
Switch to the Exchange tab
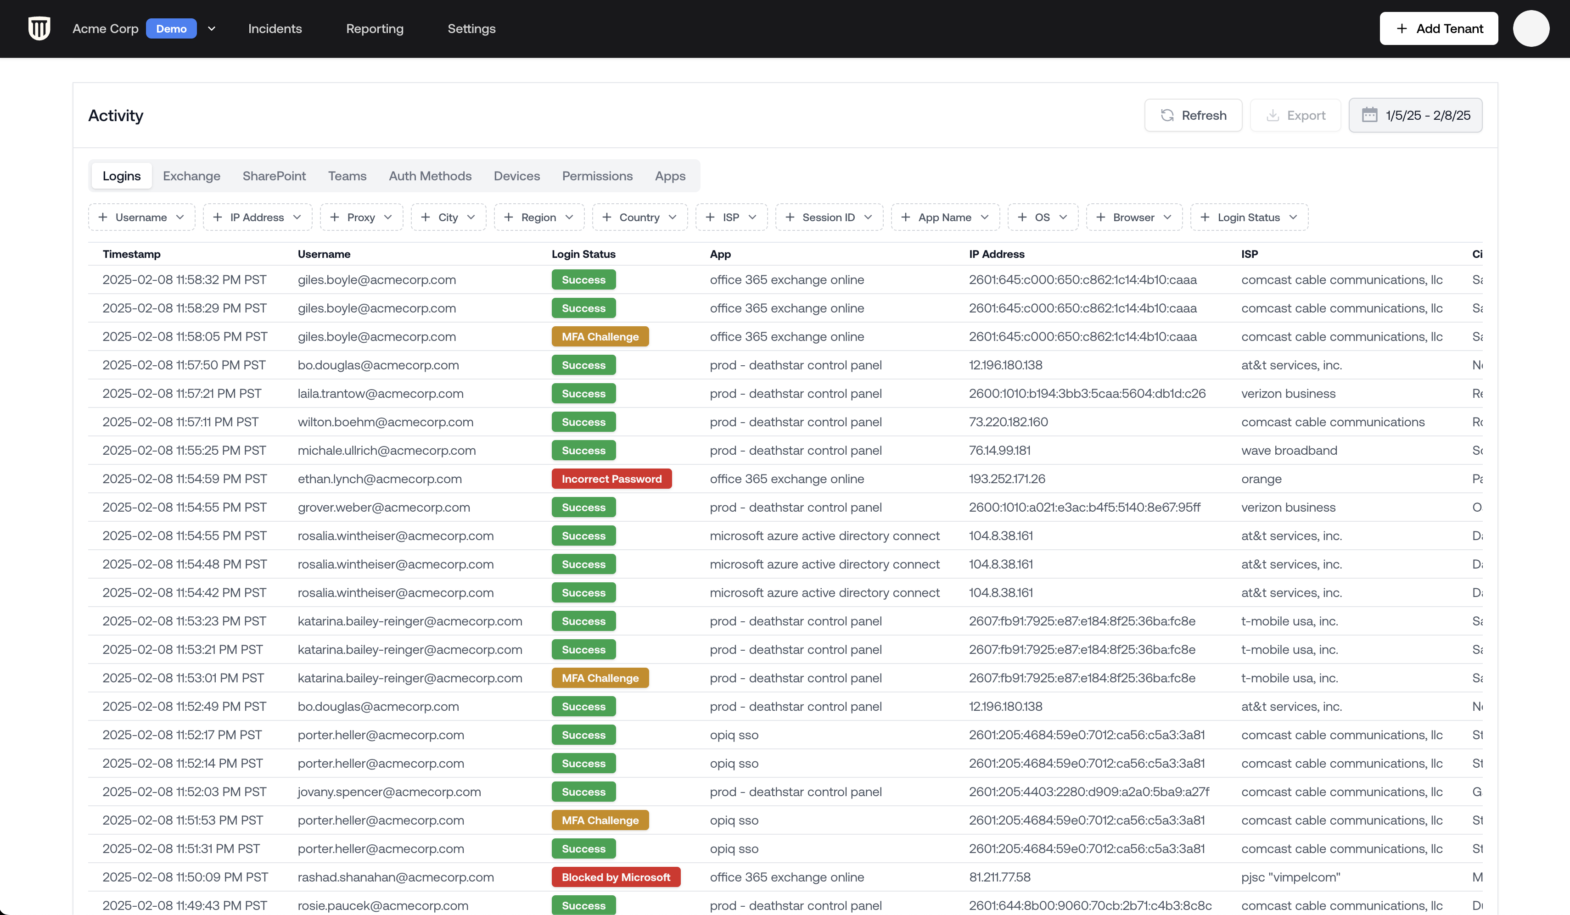pyautogui.click(x=191, y=176)
